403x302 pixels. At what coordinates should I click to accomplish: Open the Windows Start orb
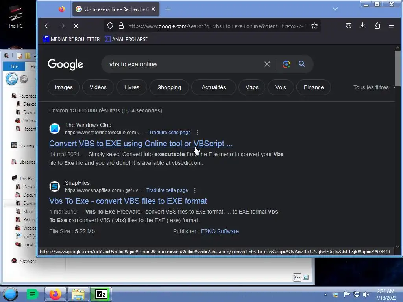pos(10,294)
